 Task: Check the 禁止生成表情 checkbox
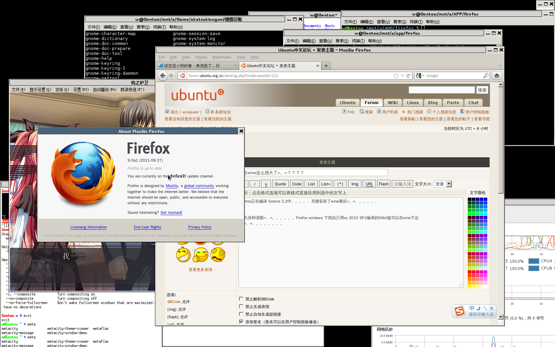pyautogui.click(x=241, y=306)
